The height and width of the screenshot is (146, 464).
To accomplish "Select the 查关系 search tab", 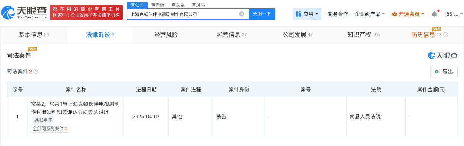I will click(x=178, y=5).
